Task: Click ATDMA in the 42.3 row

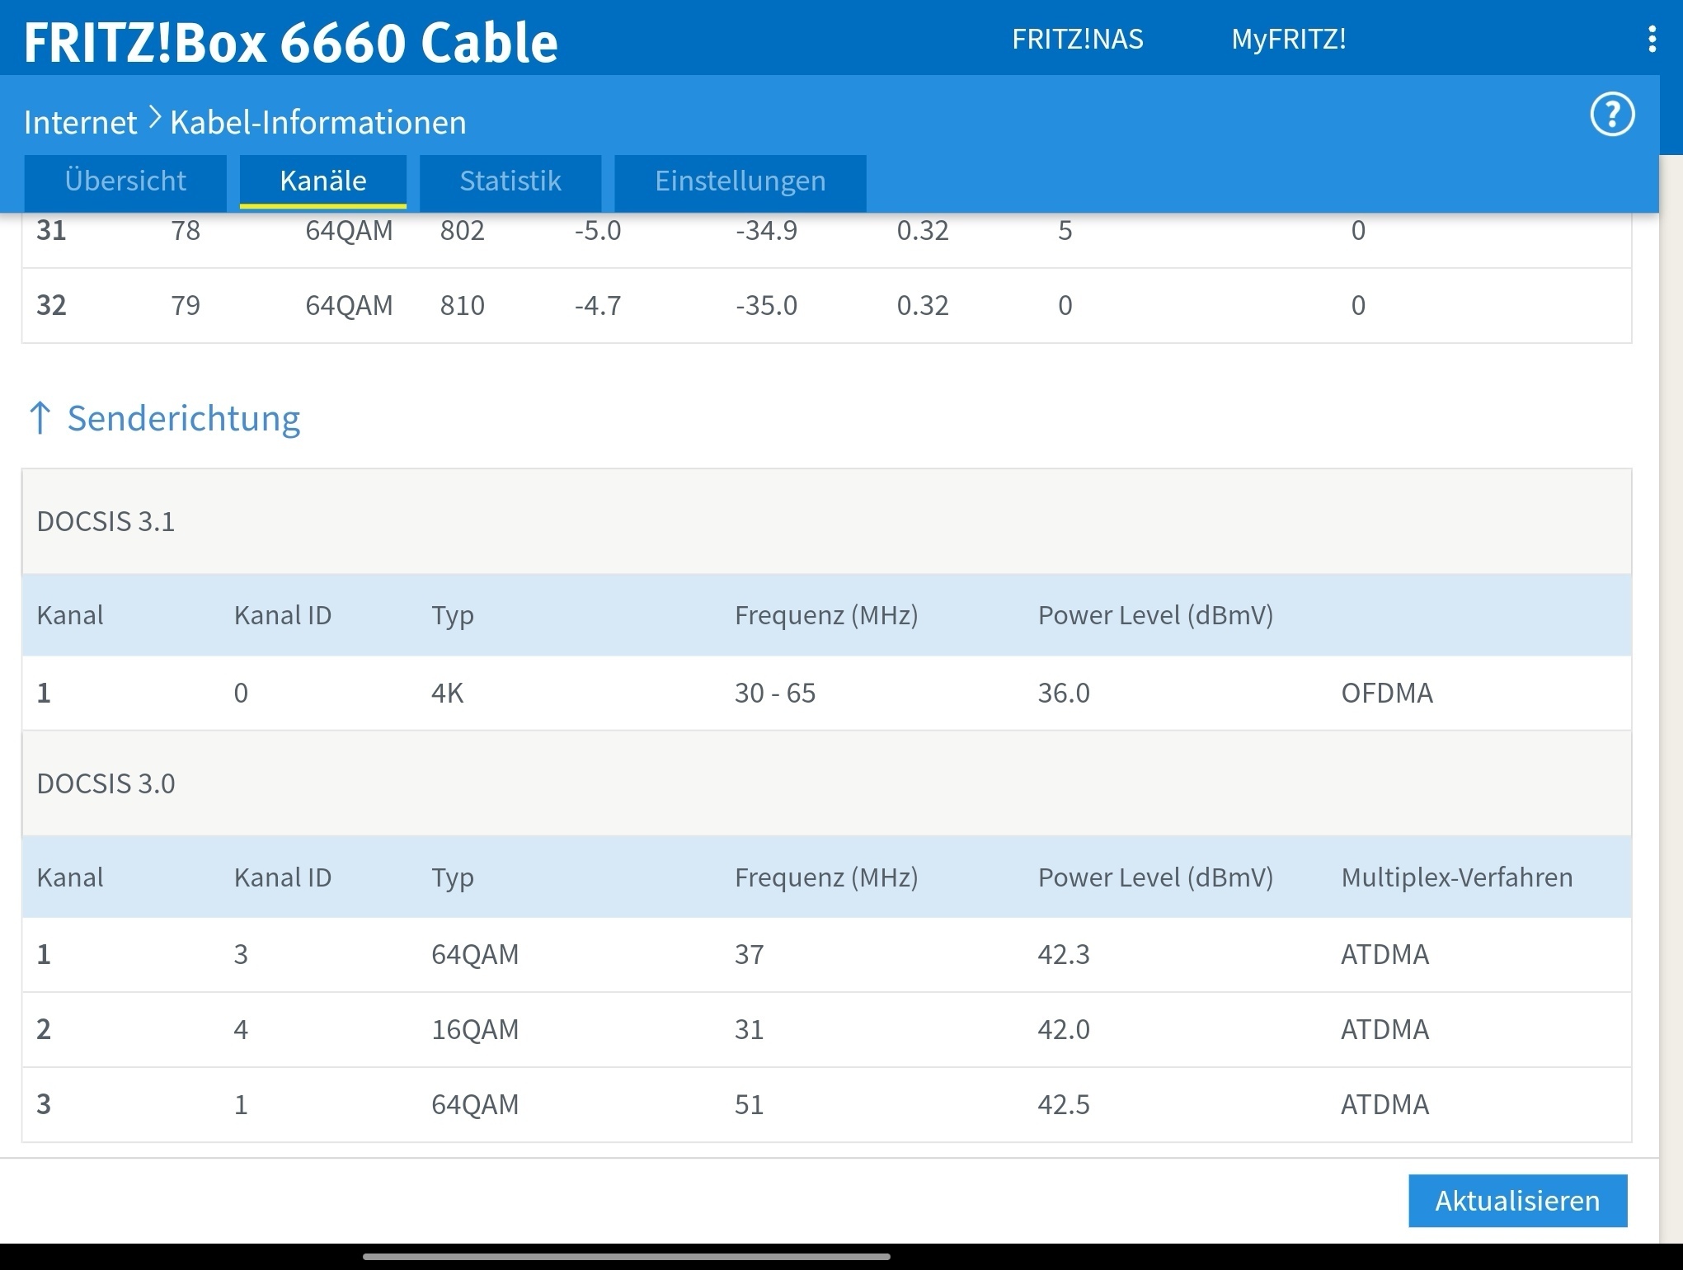Action: [1385, 954]
